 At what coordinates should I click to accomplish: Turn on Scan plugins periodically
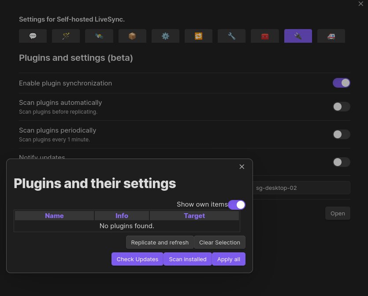341,134
